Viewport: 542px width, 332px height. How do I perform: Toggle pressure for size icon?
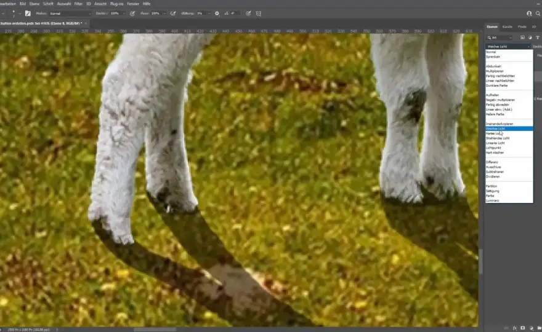pyautogui.click(x=248, y=14)
